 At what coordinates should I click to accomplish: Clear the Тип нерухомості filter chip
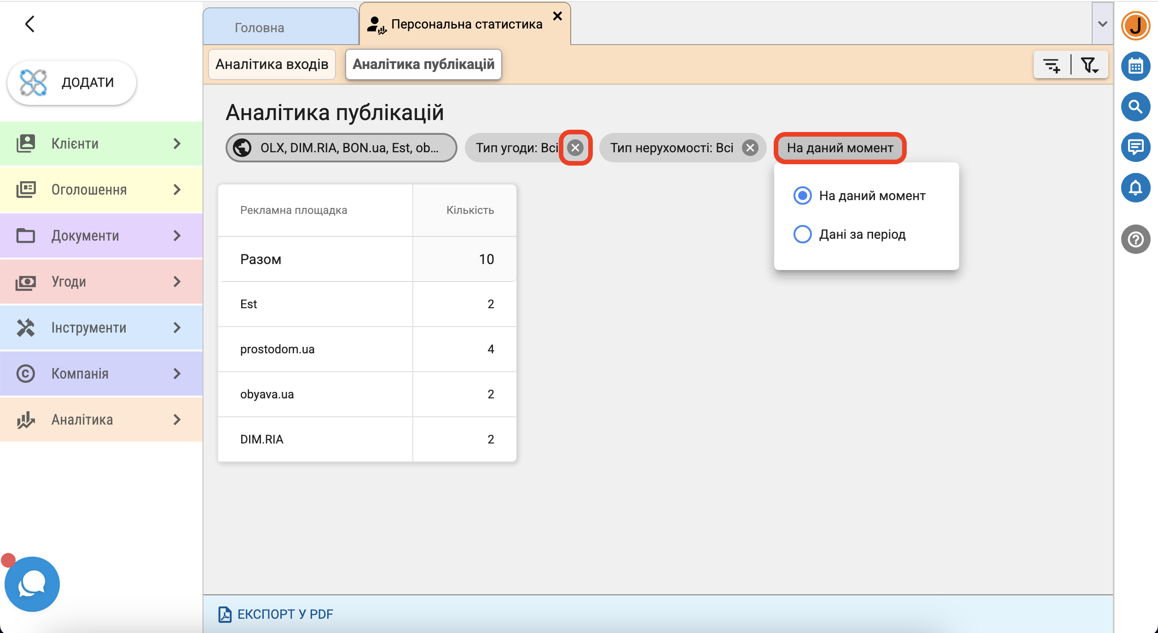(x=750, y=148)
